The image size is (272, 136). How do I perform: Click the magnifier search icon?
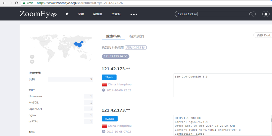pyautogui.click(x=251, y=14)
